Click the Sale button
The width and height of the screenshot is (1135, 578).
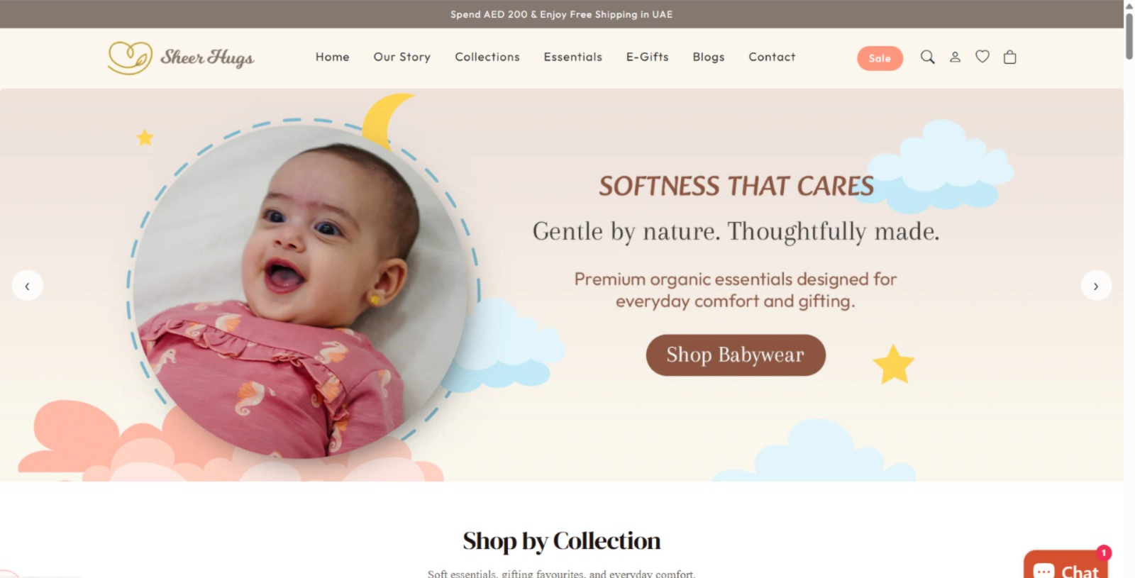[880, 58]
